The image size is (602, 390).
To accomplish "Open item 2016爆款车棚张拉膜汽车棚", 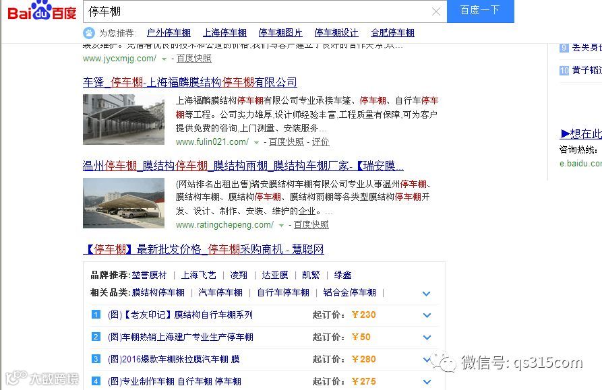I will [x=173, y=359].
